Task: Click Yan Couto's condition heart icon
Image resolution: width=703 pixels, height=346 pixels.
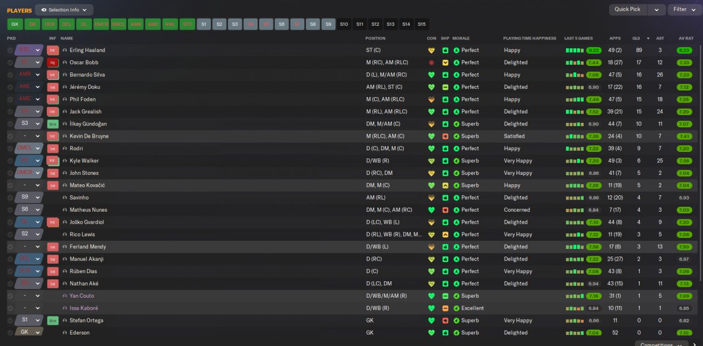Action: pyautogui.click(x=431, y=296)
